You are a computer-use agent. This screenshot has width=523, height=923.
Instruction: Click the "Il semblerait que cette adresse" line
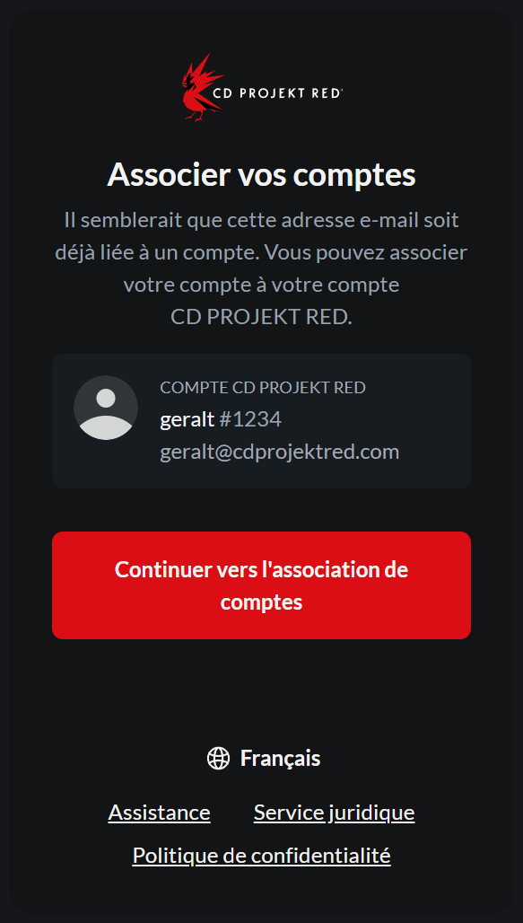coord(261,221)
